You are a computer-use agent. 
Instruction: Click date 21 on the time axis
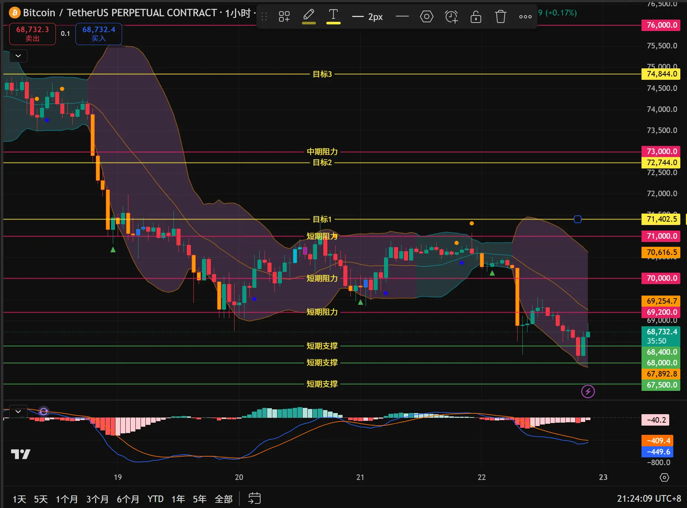(360, 477)
